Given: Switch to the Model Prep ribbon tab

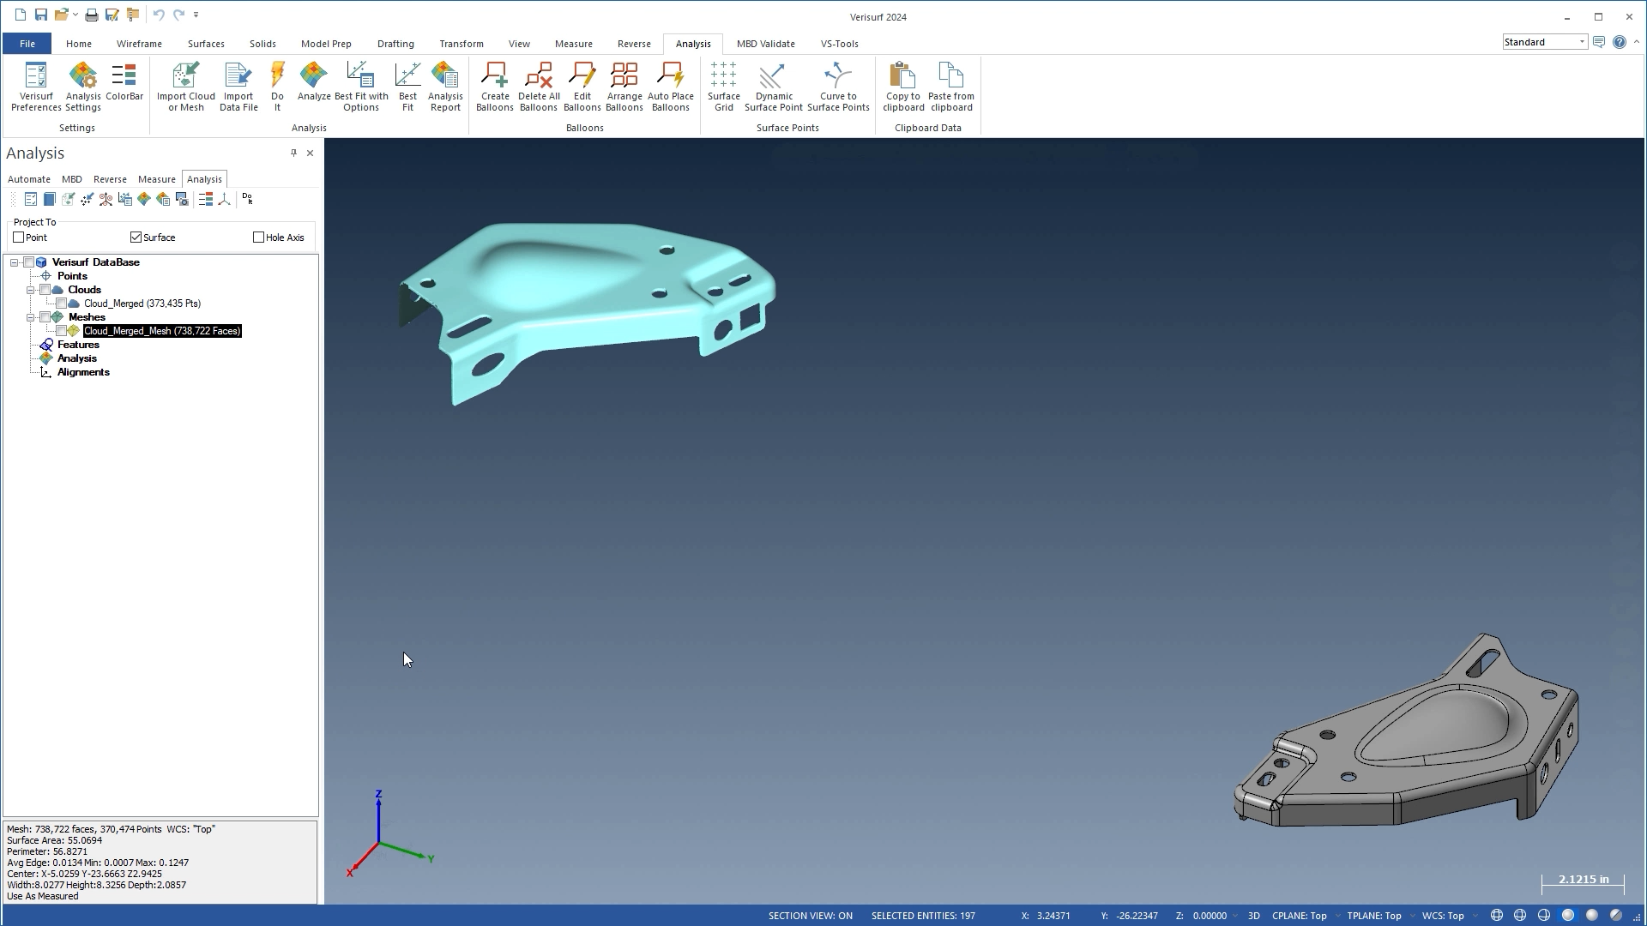Looking at the screenshot, I should point(326,44).
